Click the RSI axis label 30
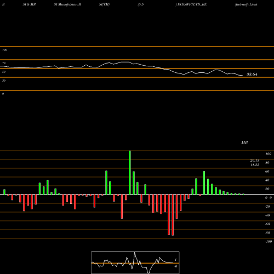This screenshot has width=274, height=274. point(4,81)
